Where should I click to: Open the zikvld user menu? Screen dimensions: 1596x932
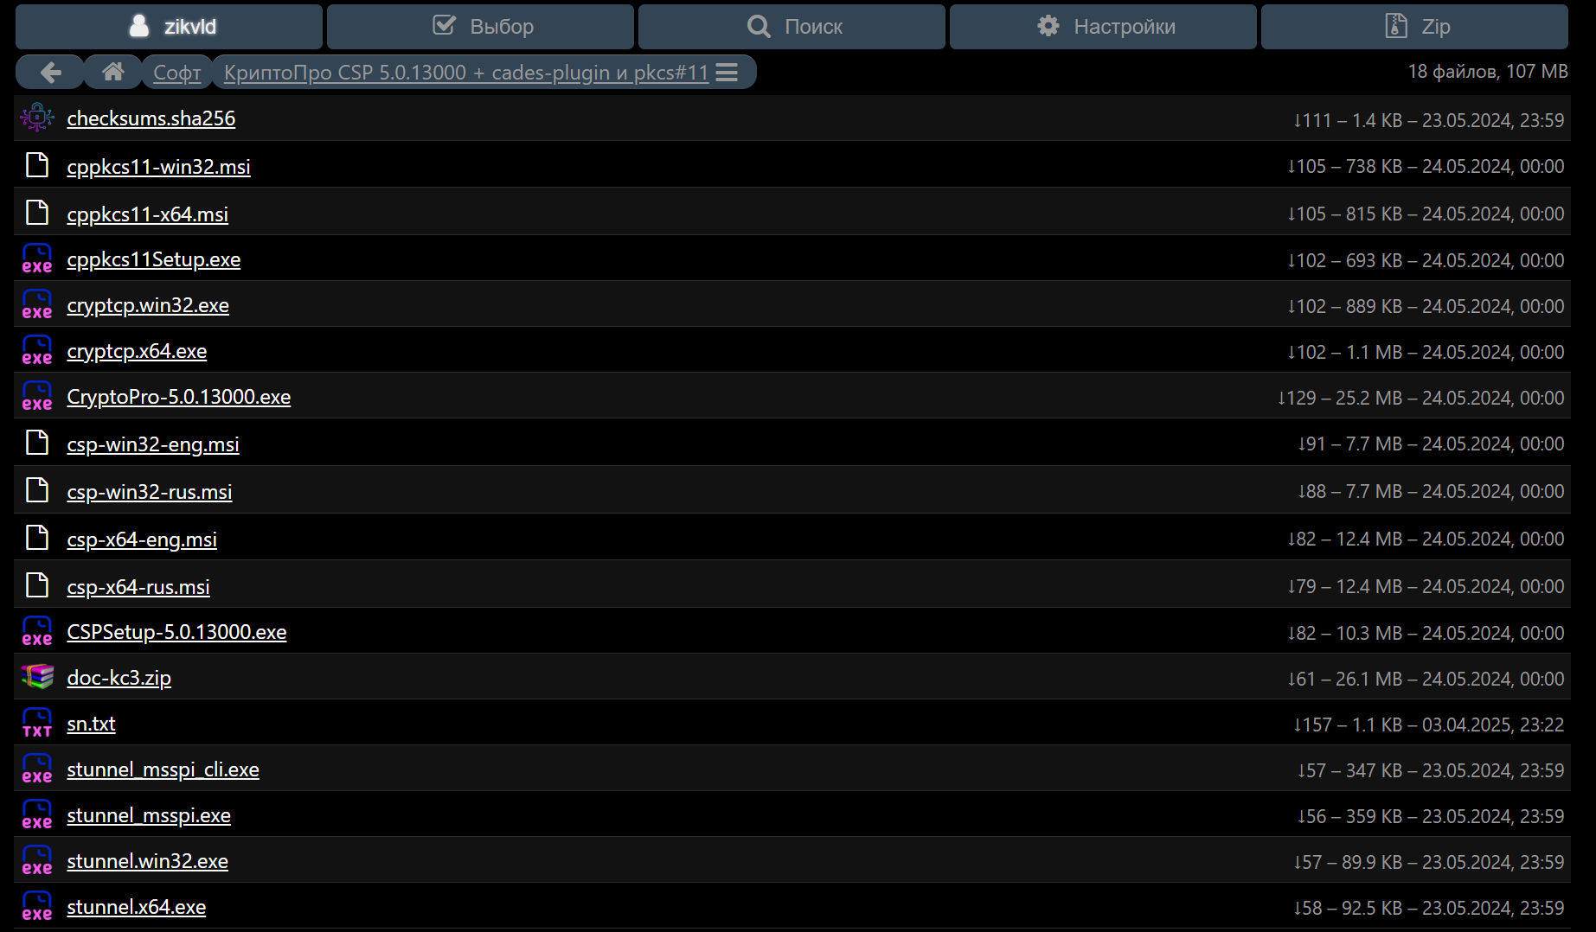170,27
